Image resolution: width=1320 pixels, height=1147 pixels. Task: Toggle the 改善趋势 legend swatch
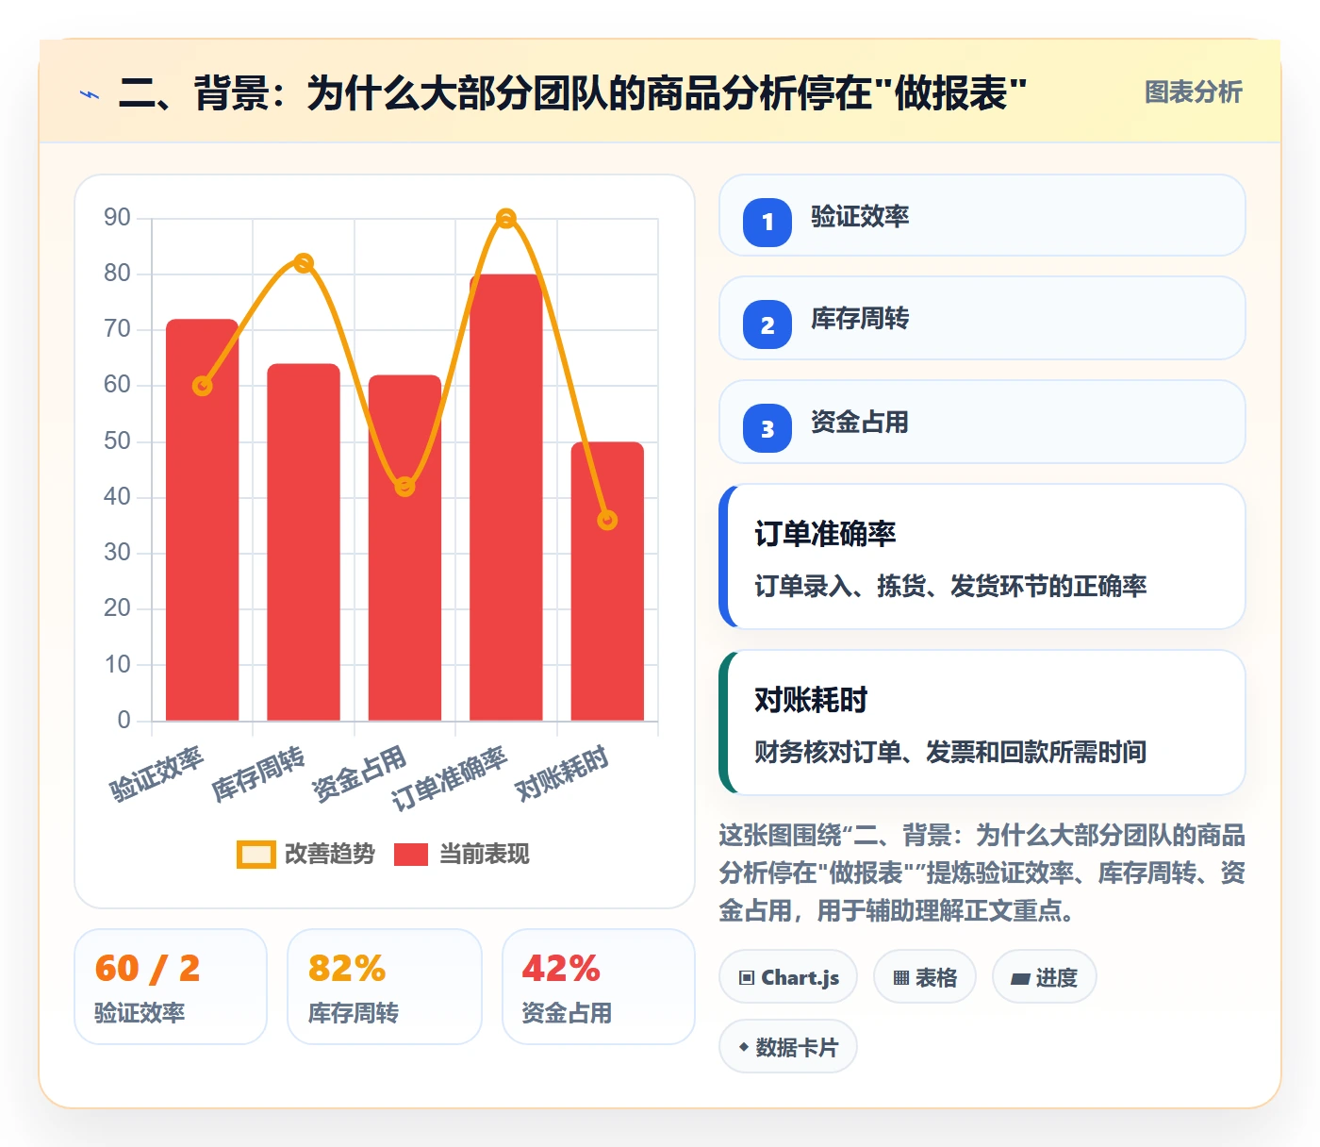256,855
